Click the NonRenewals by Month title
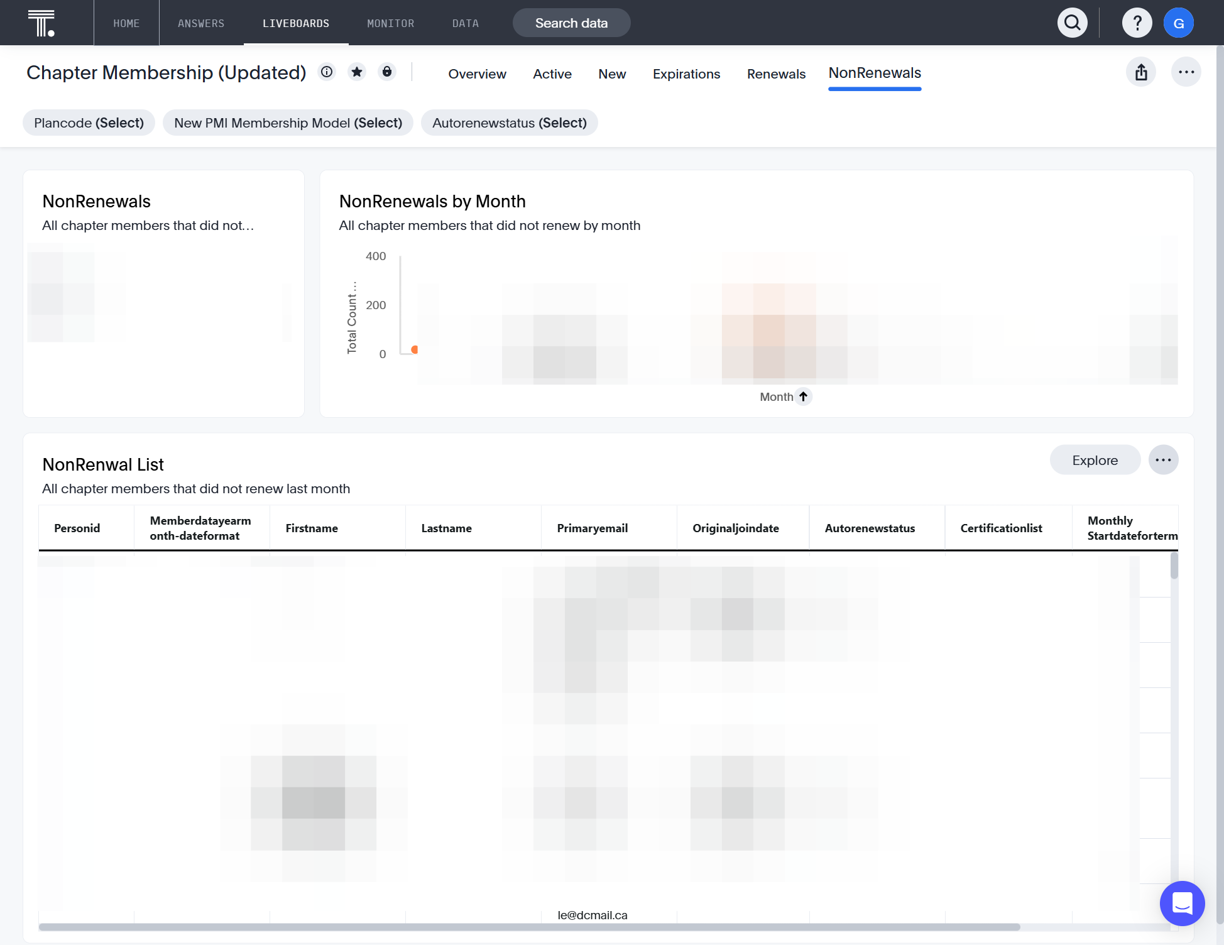This screenshot has height=945, width=1224. 432,201
